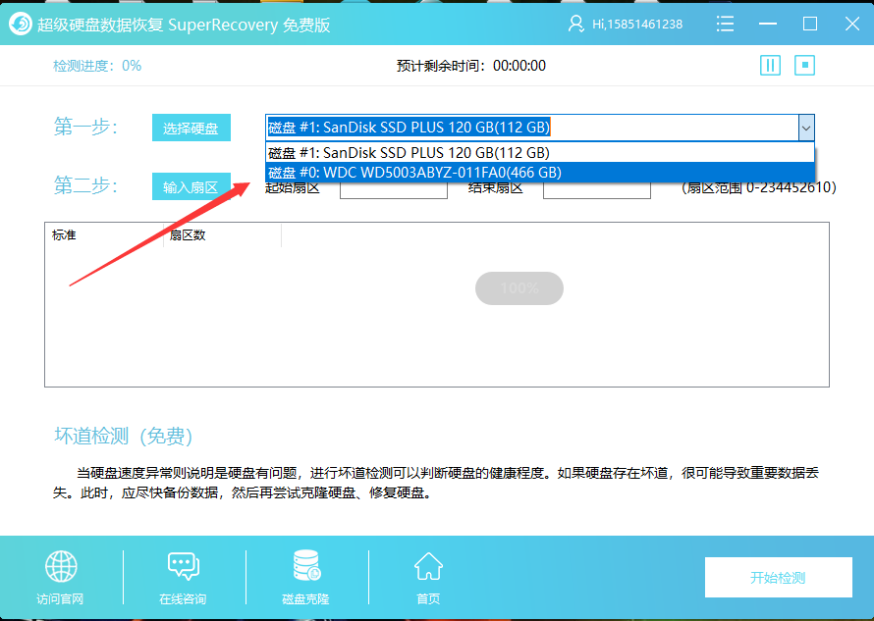Viewport: 874px width, 621px height.
Task: Collapse the disk selection dropdown arrow
Action: coord(806,128)
